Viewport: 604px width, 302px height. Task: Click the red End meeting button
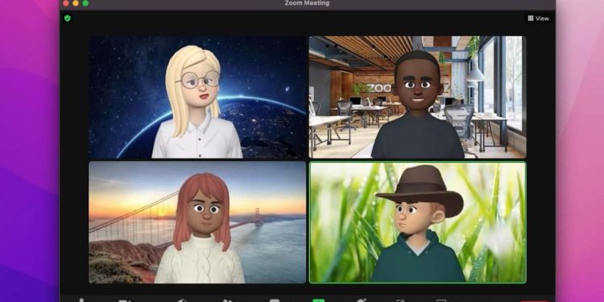534,301
